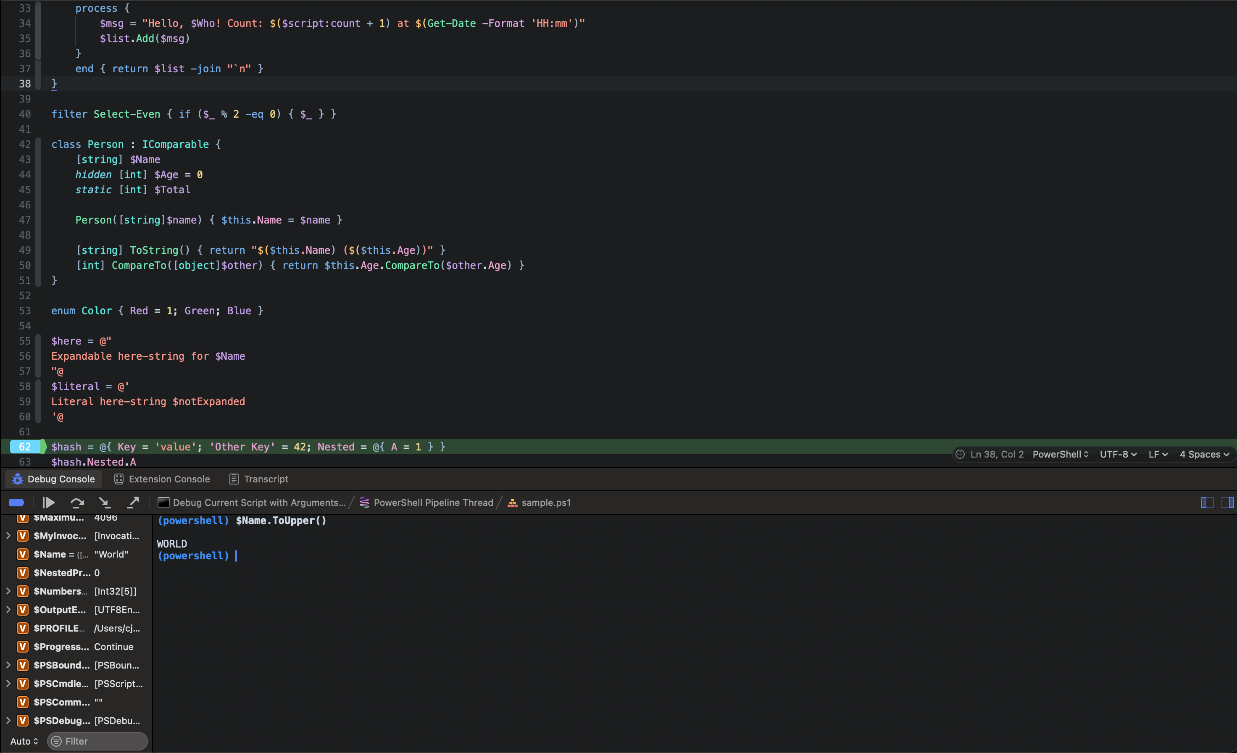This screenshot has height=753, width=1237.
Task: Select the PowerShell Pipeline Thread breadcrumb
Action: click(427, 503)
